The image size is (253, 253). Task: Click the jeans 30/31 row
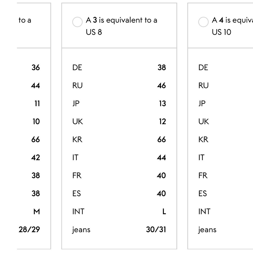pyautogui.click(x=119, y=230)
